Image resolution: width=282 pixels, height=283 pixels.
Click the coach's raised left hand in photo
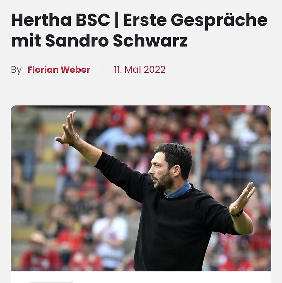tap(68, 128)
